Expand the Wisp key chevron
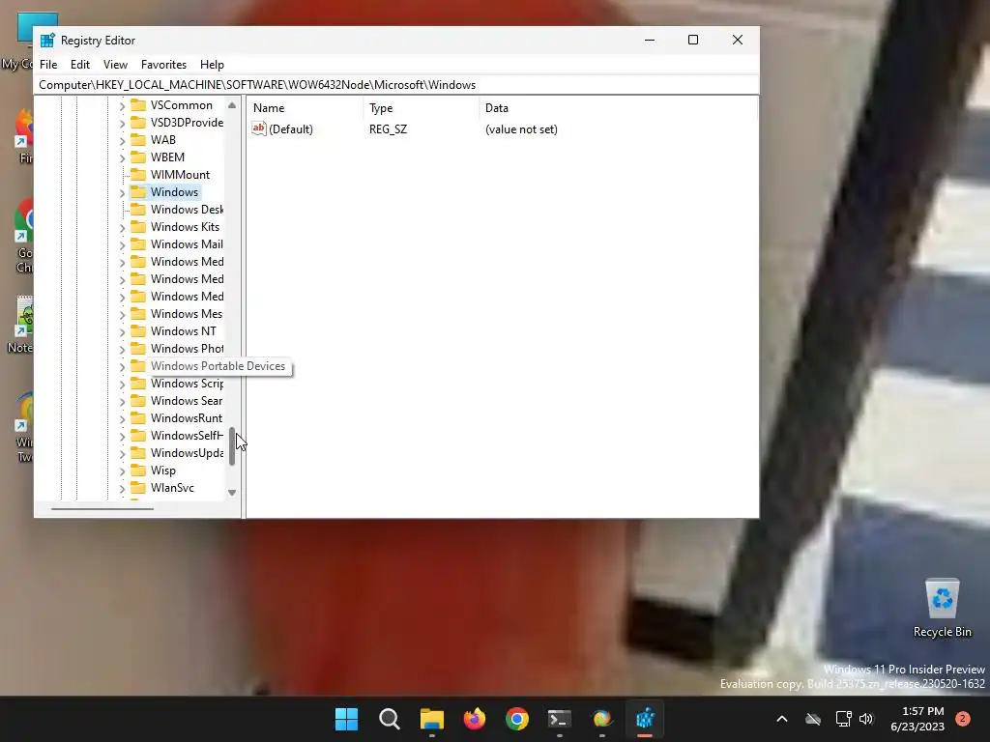The height and width of the screenshot is (742, 990). point(123,471)
